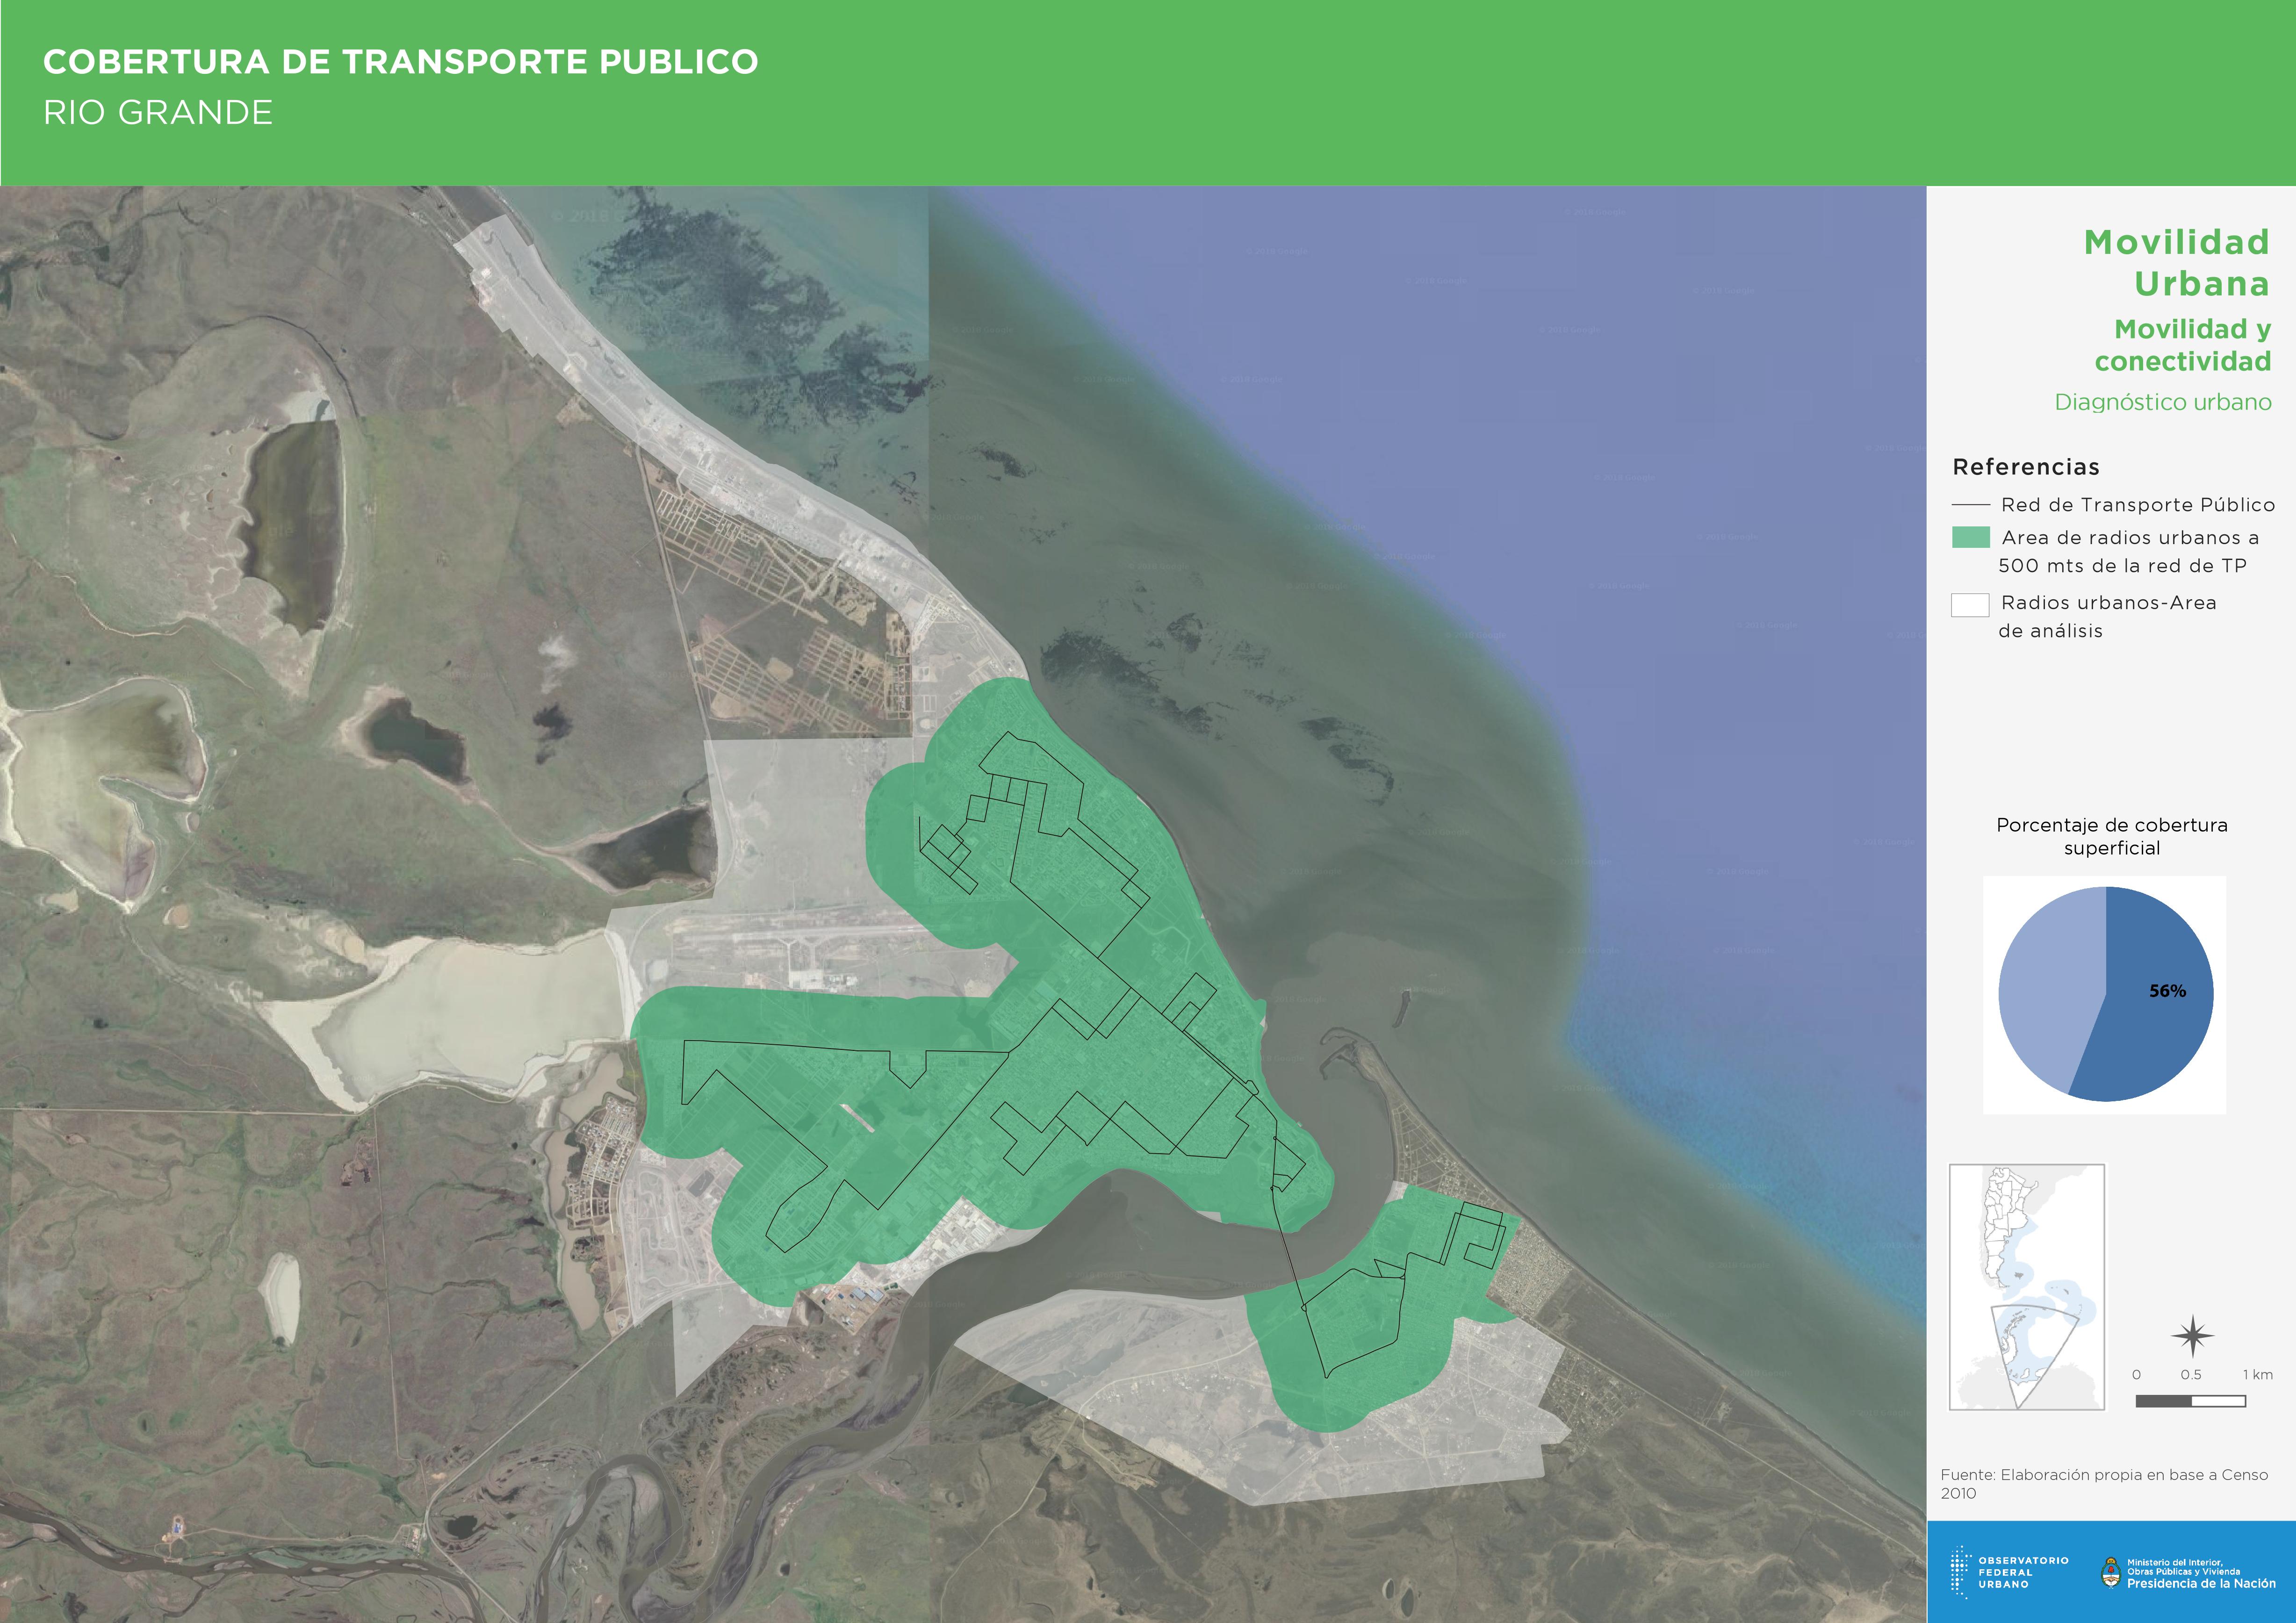2296x1623 pixels.
Task: Click the black and white scale bar
Action: click(2191, 1401)
